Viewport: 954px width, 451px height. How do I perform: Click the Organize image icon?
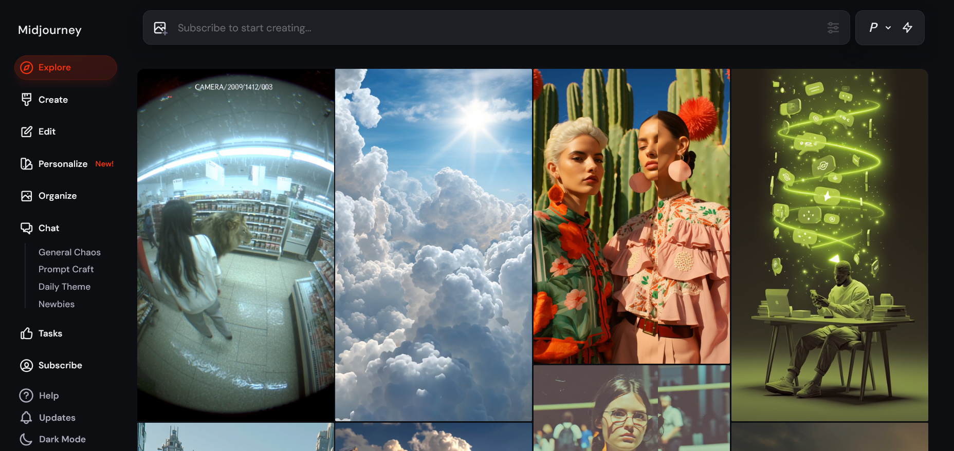[x=27, y=196]
